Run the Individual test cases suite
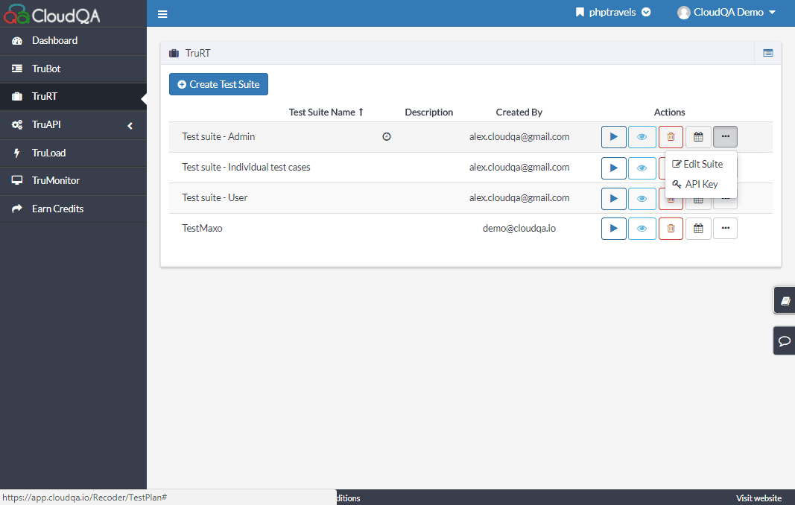The width and height of the screenshot is (795, 505). (x=613, y=168)
